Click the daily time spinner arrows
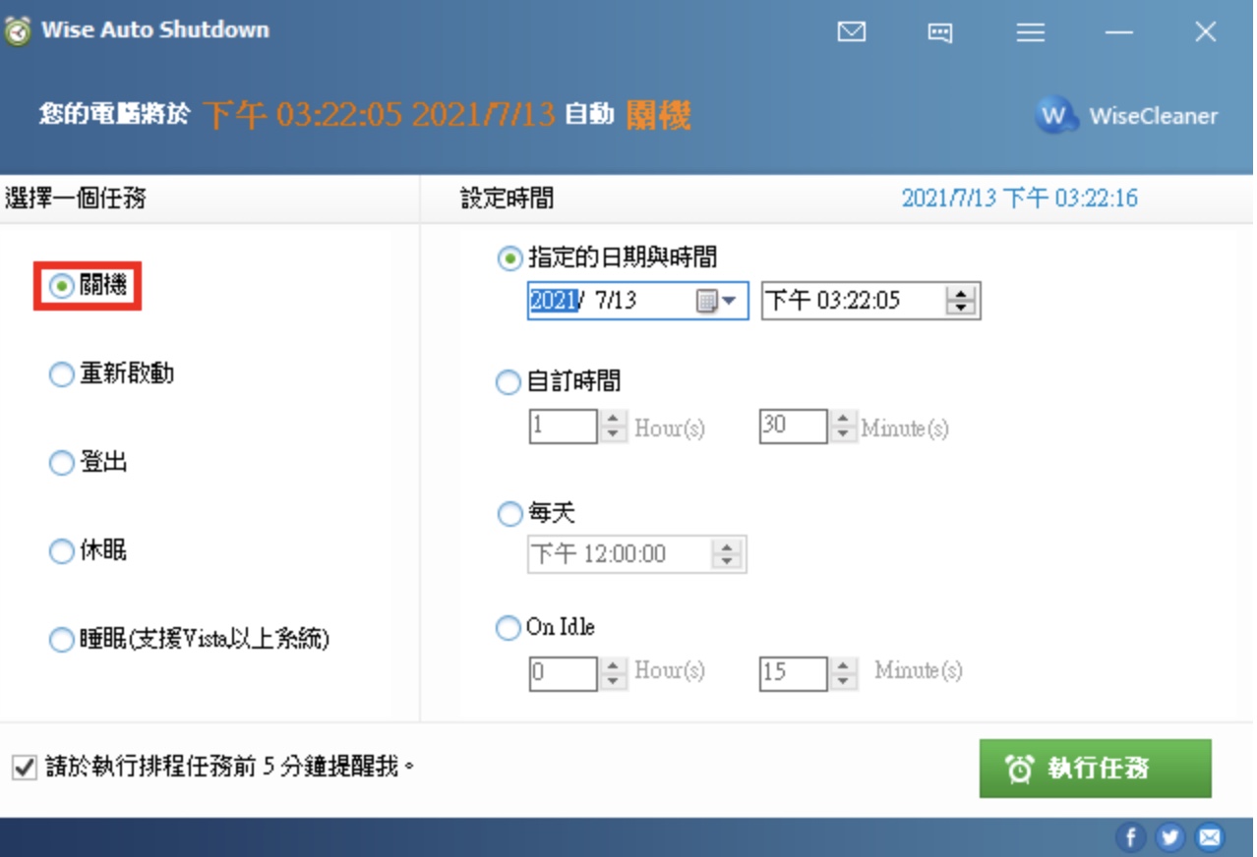This screenshot has height=857, width=1257. (727, 554)
